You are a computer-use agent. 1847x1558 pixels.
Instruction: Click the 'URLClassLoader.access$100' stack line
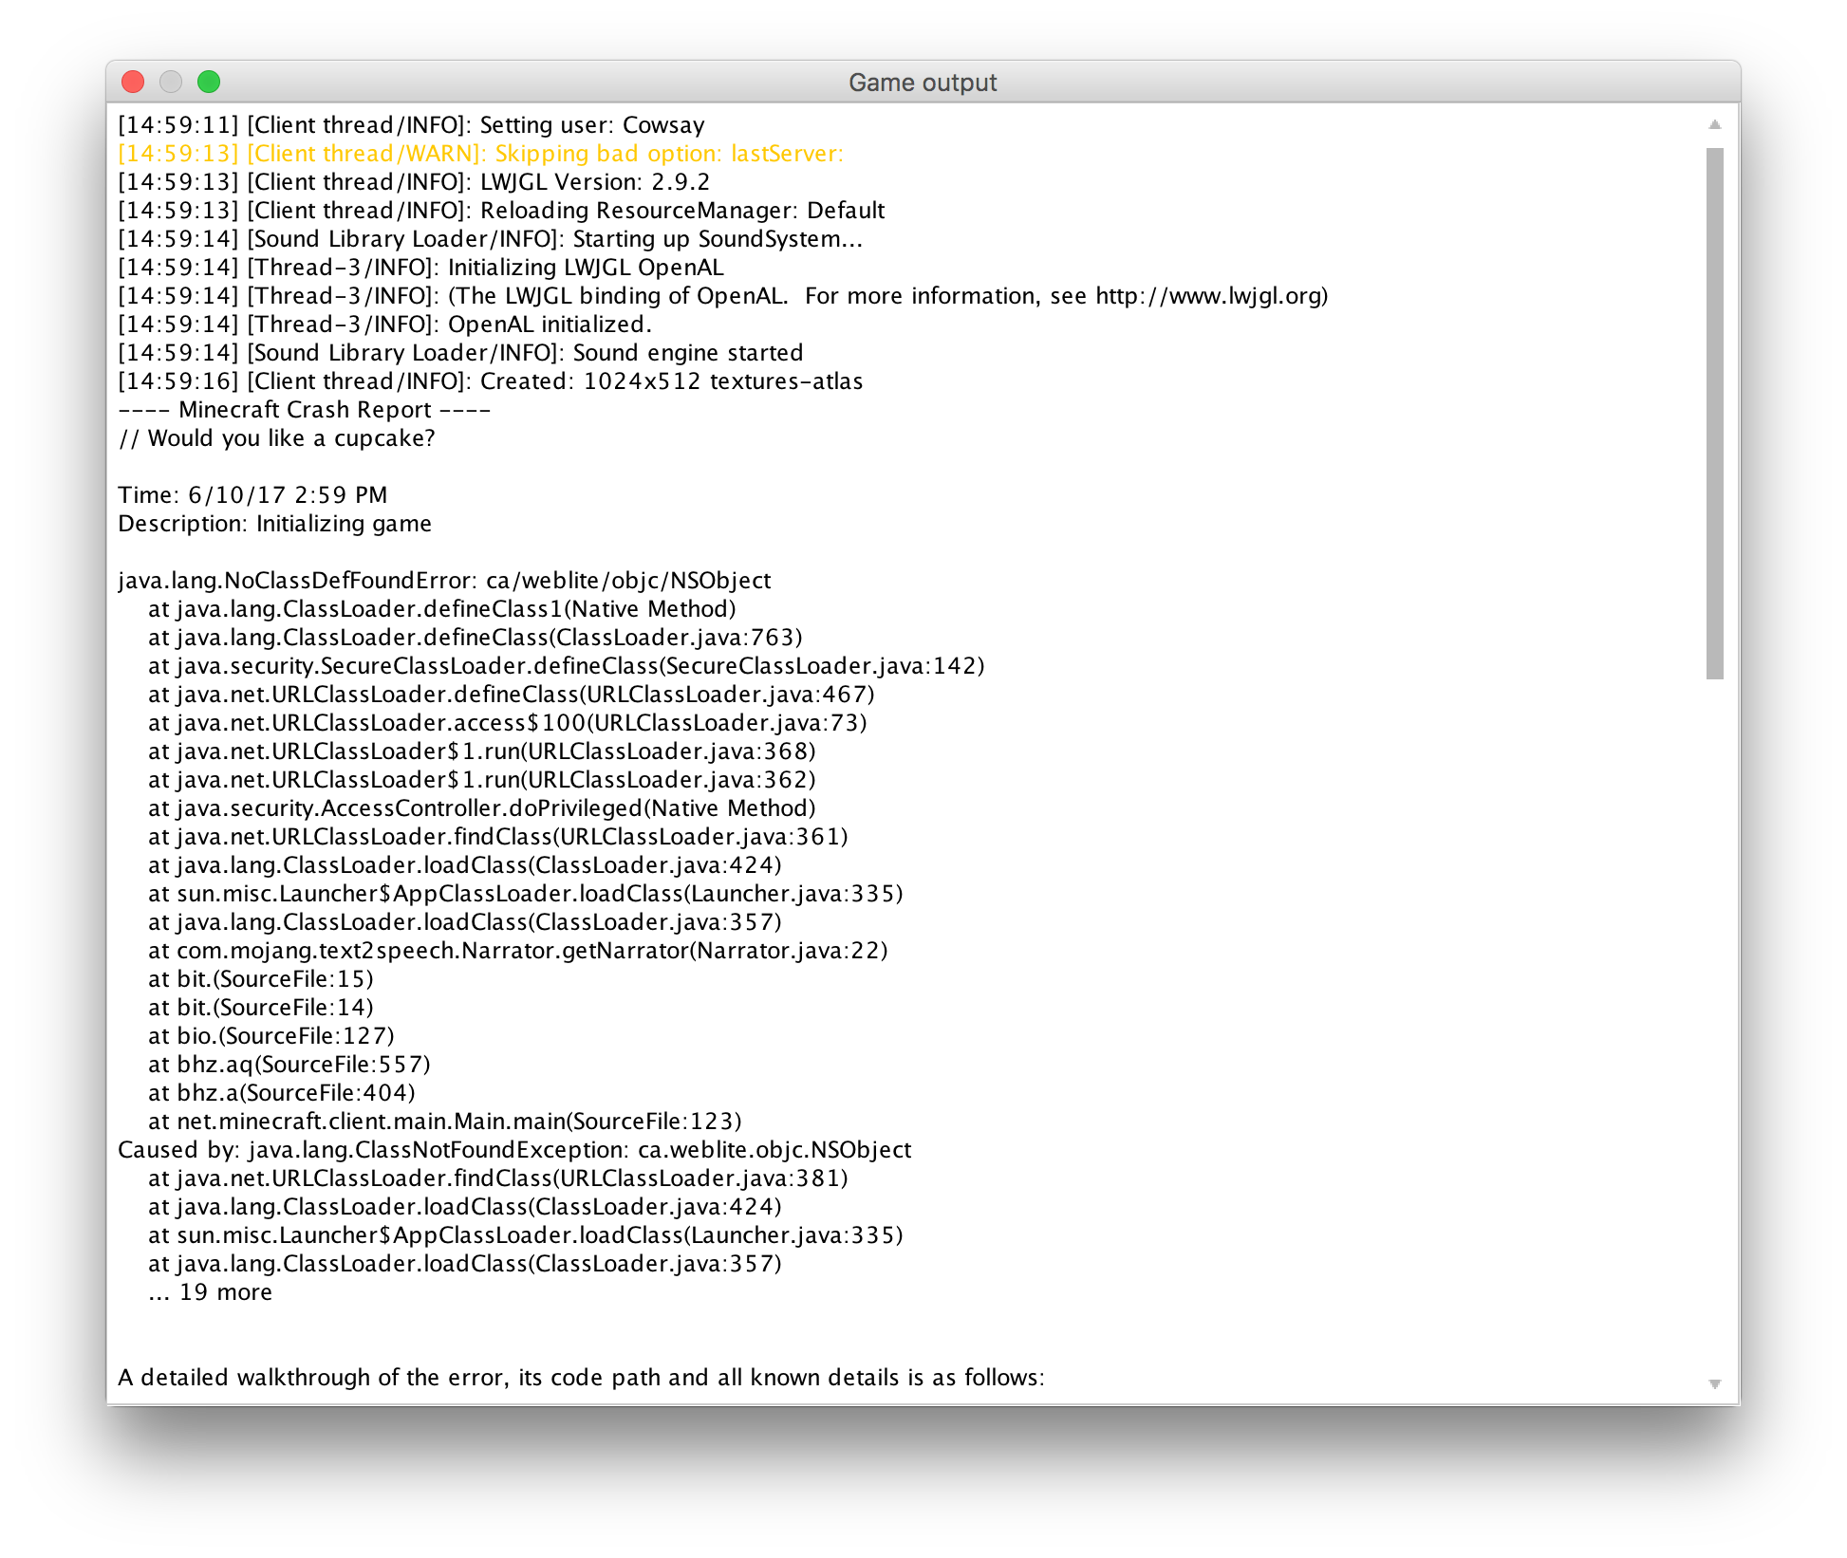[x=508, y=723]
